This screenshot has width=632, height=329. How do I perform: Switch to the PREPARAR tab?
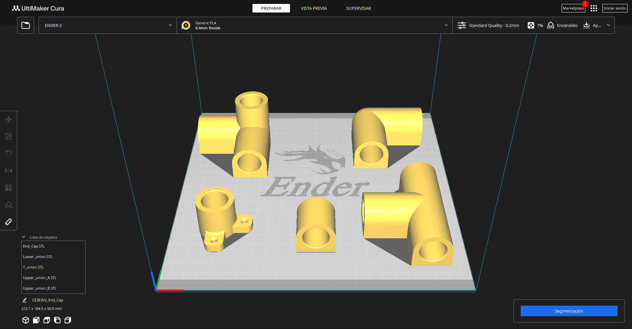pos(271,8)
